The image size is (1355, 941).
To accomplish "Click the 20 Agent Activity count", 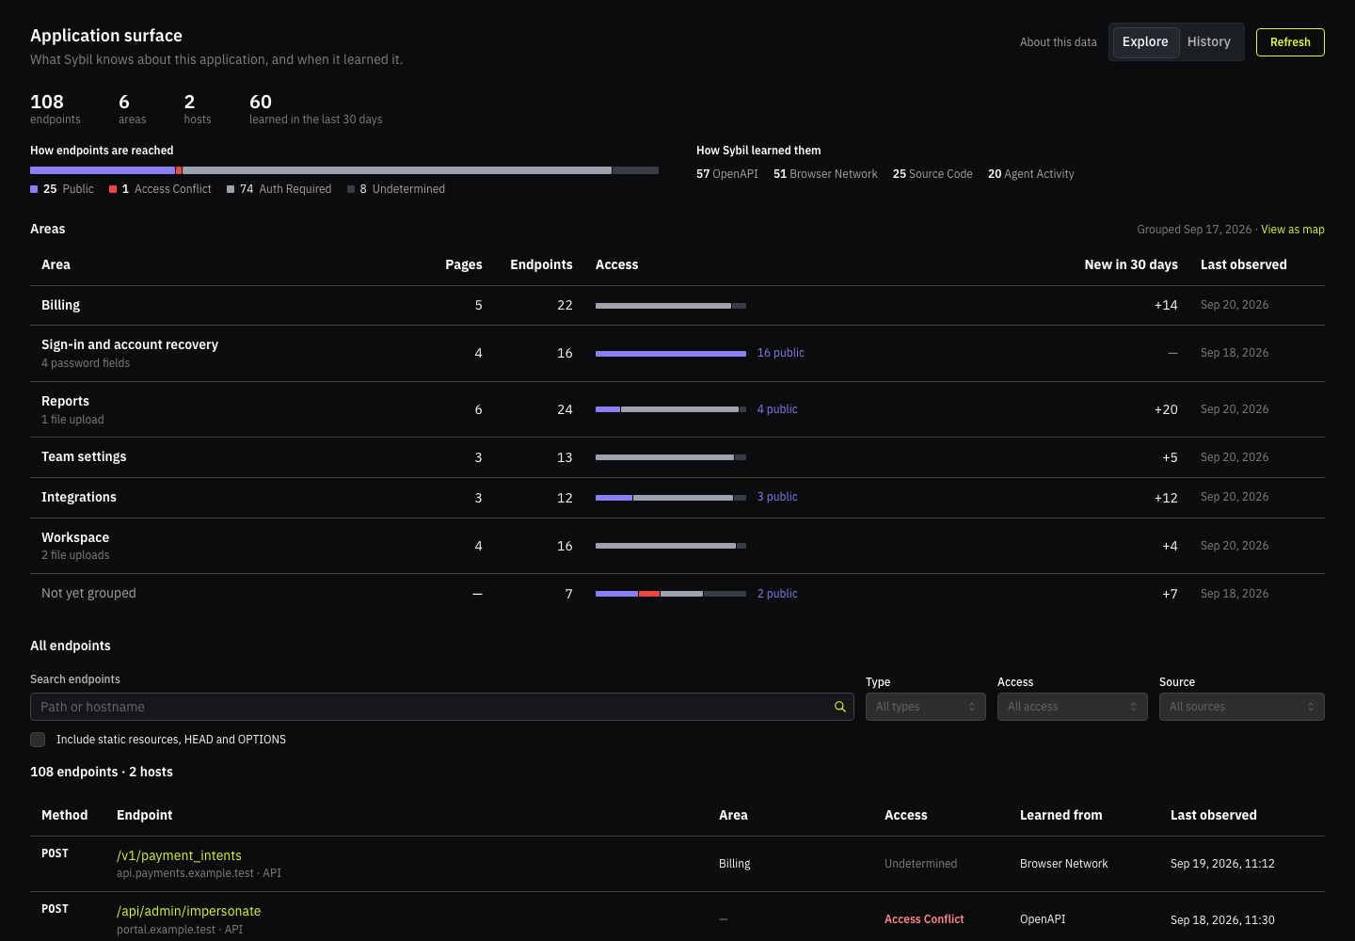I will (x=1030, y=174).
